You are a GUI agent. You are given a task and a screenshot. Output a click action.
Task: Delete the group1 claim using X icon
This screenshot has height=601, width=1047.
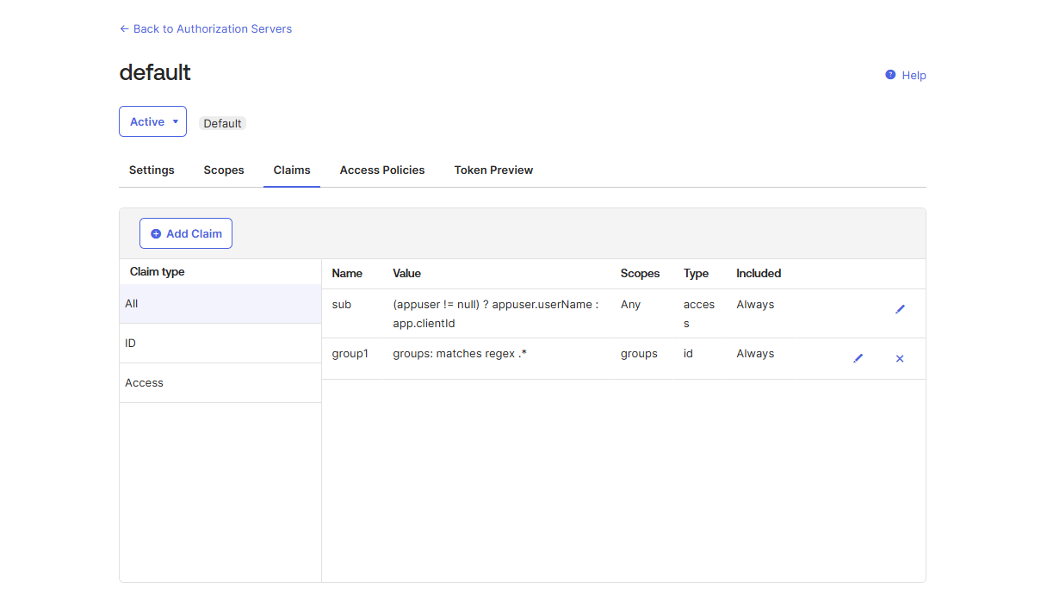click(900, 358)
